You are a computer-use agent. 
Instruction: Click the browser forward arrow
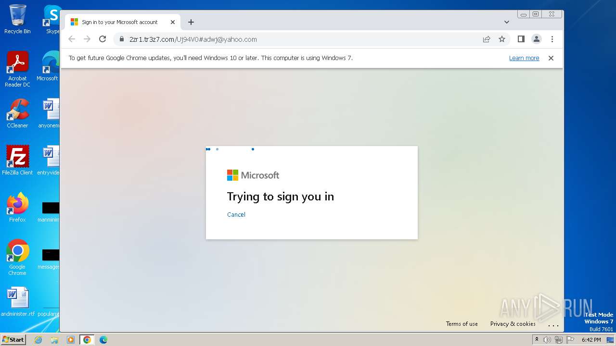pyautogui.click(x=87, y=39)
